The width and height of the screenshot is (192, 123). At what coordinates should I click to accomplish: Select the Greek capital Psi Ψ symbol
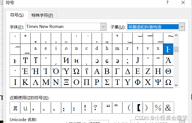click(x=158, y=82)
